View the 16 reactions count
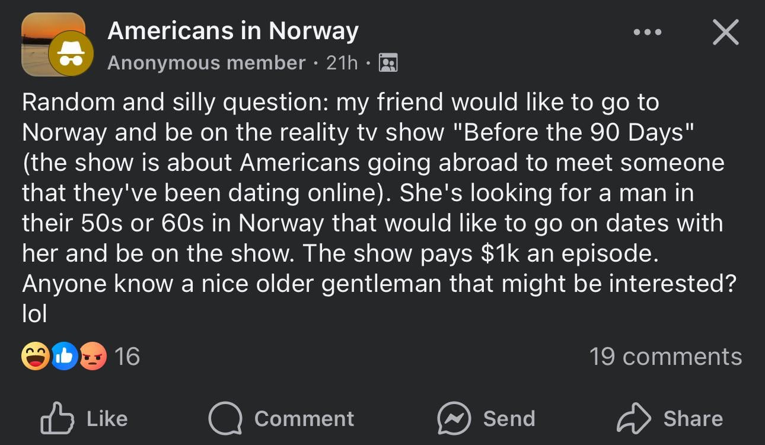 pyautogui.click(x=126, y=356)
